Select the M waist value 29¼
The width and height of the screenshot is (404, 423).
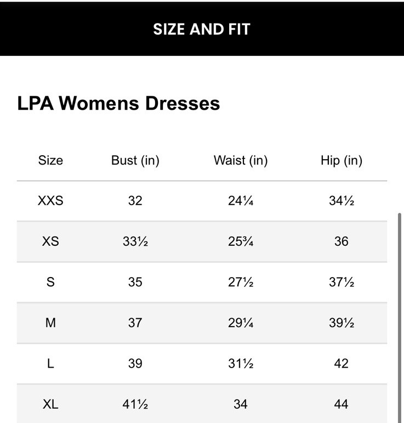coord(241,323)
